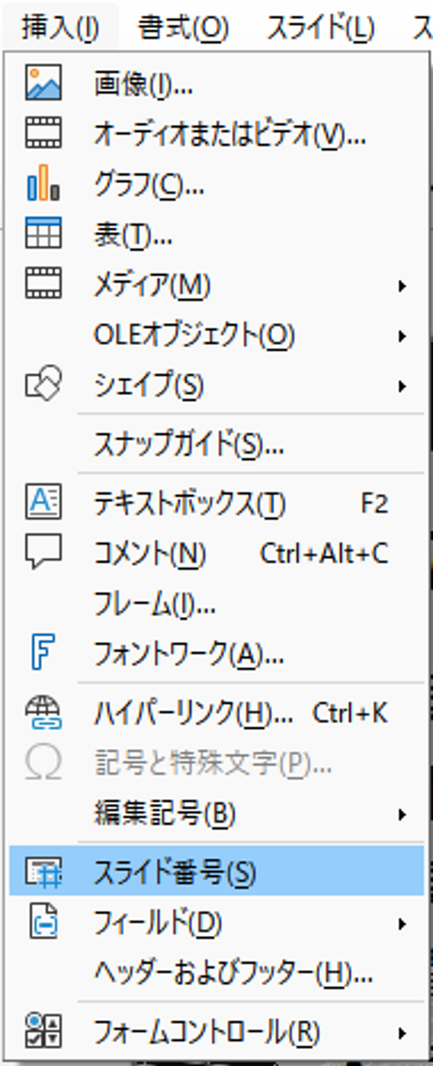
Task: Open the スライド(L) menu
Action: click(x=321, y=27)
